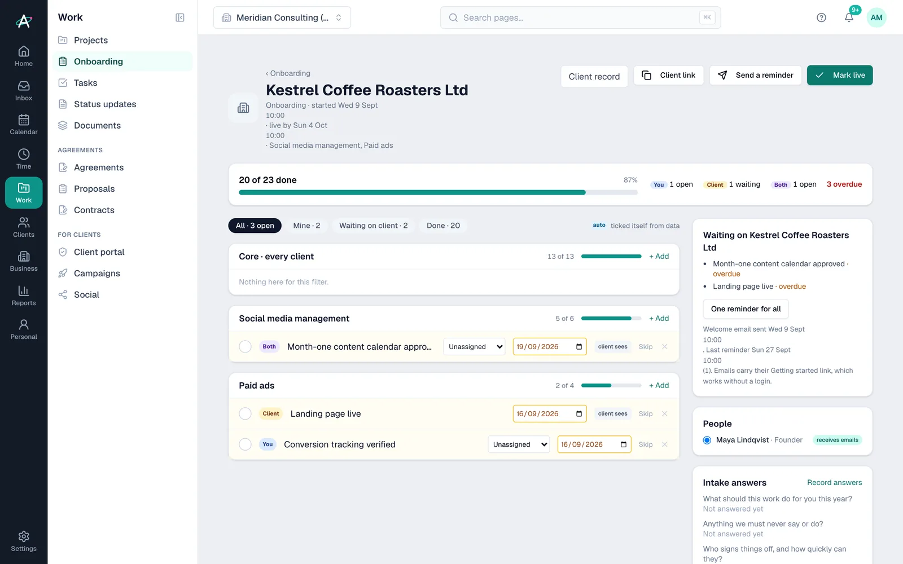
Task: Click One reminder for all button
Action: pos(746,309)
